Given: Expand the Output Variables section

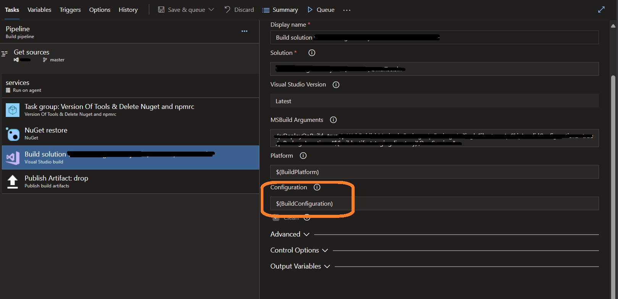Looking at the screenshot, I should 300,266.
